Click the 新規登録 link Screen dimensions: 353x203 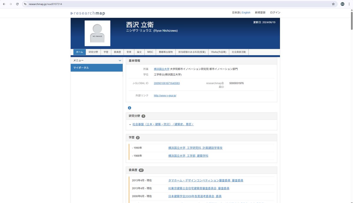[260, 13]
